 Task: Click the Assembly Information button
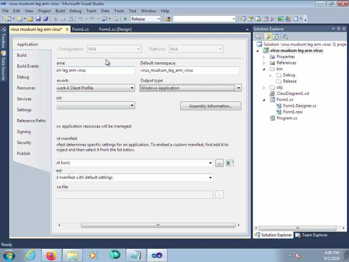pos(211,106)
